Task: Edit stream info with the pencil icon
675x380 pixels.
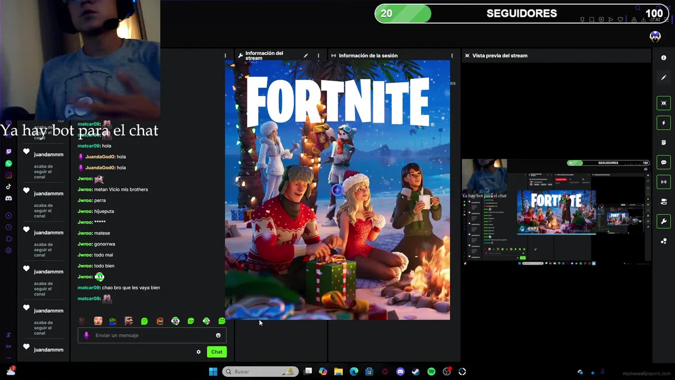Action: pyautogui.click(x=305, y=55)
